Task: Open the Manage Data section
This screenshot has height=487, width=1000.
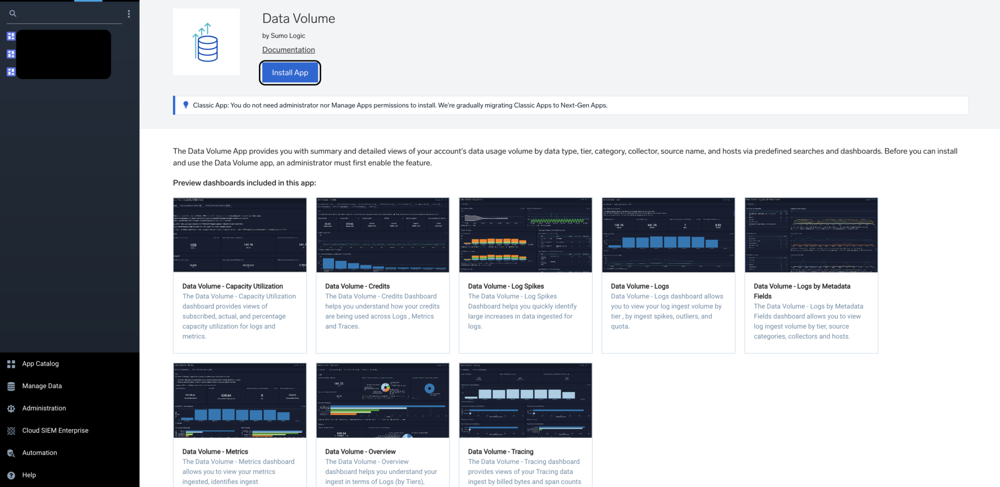Action: coord(42,386)
